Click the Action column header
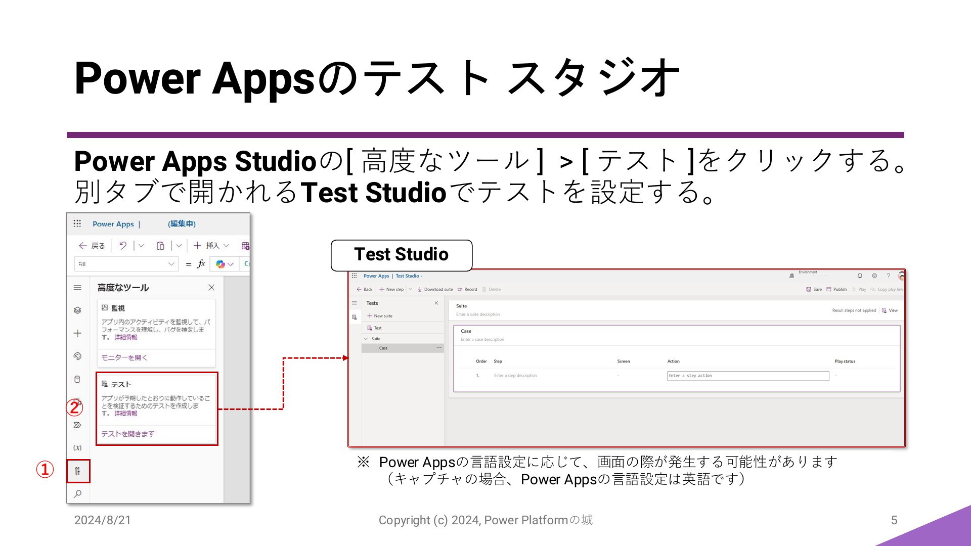The image size is (971, 546). pos(673,361)
